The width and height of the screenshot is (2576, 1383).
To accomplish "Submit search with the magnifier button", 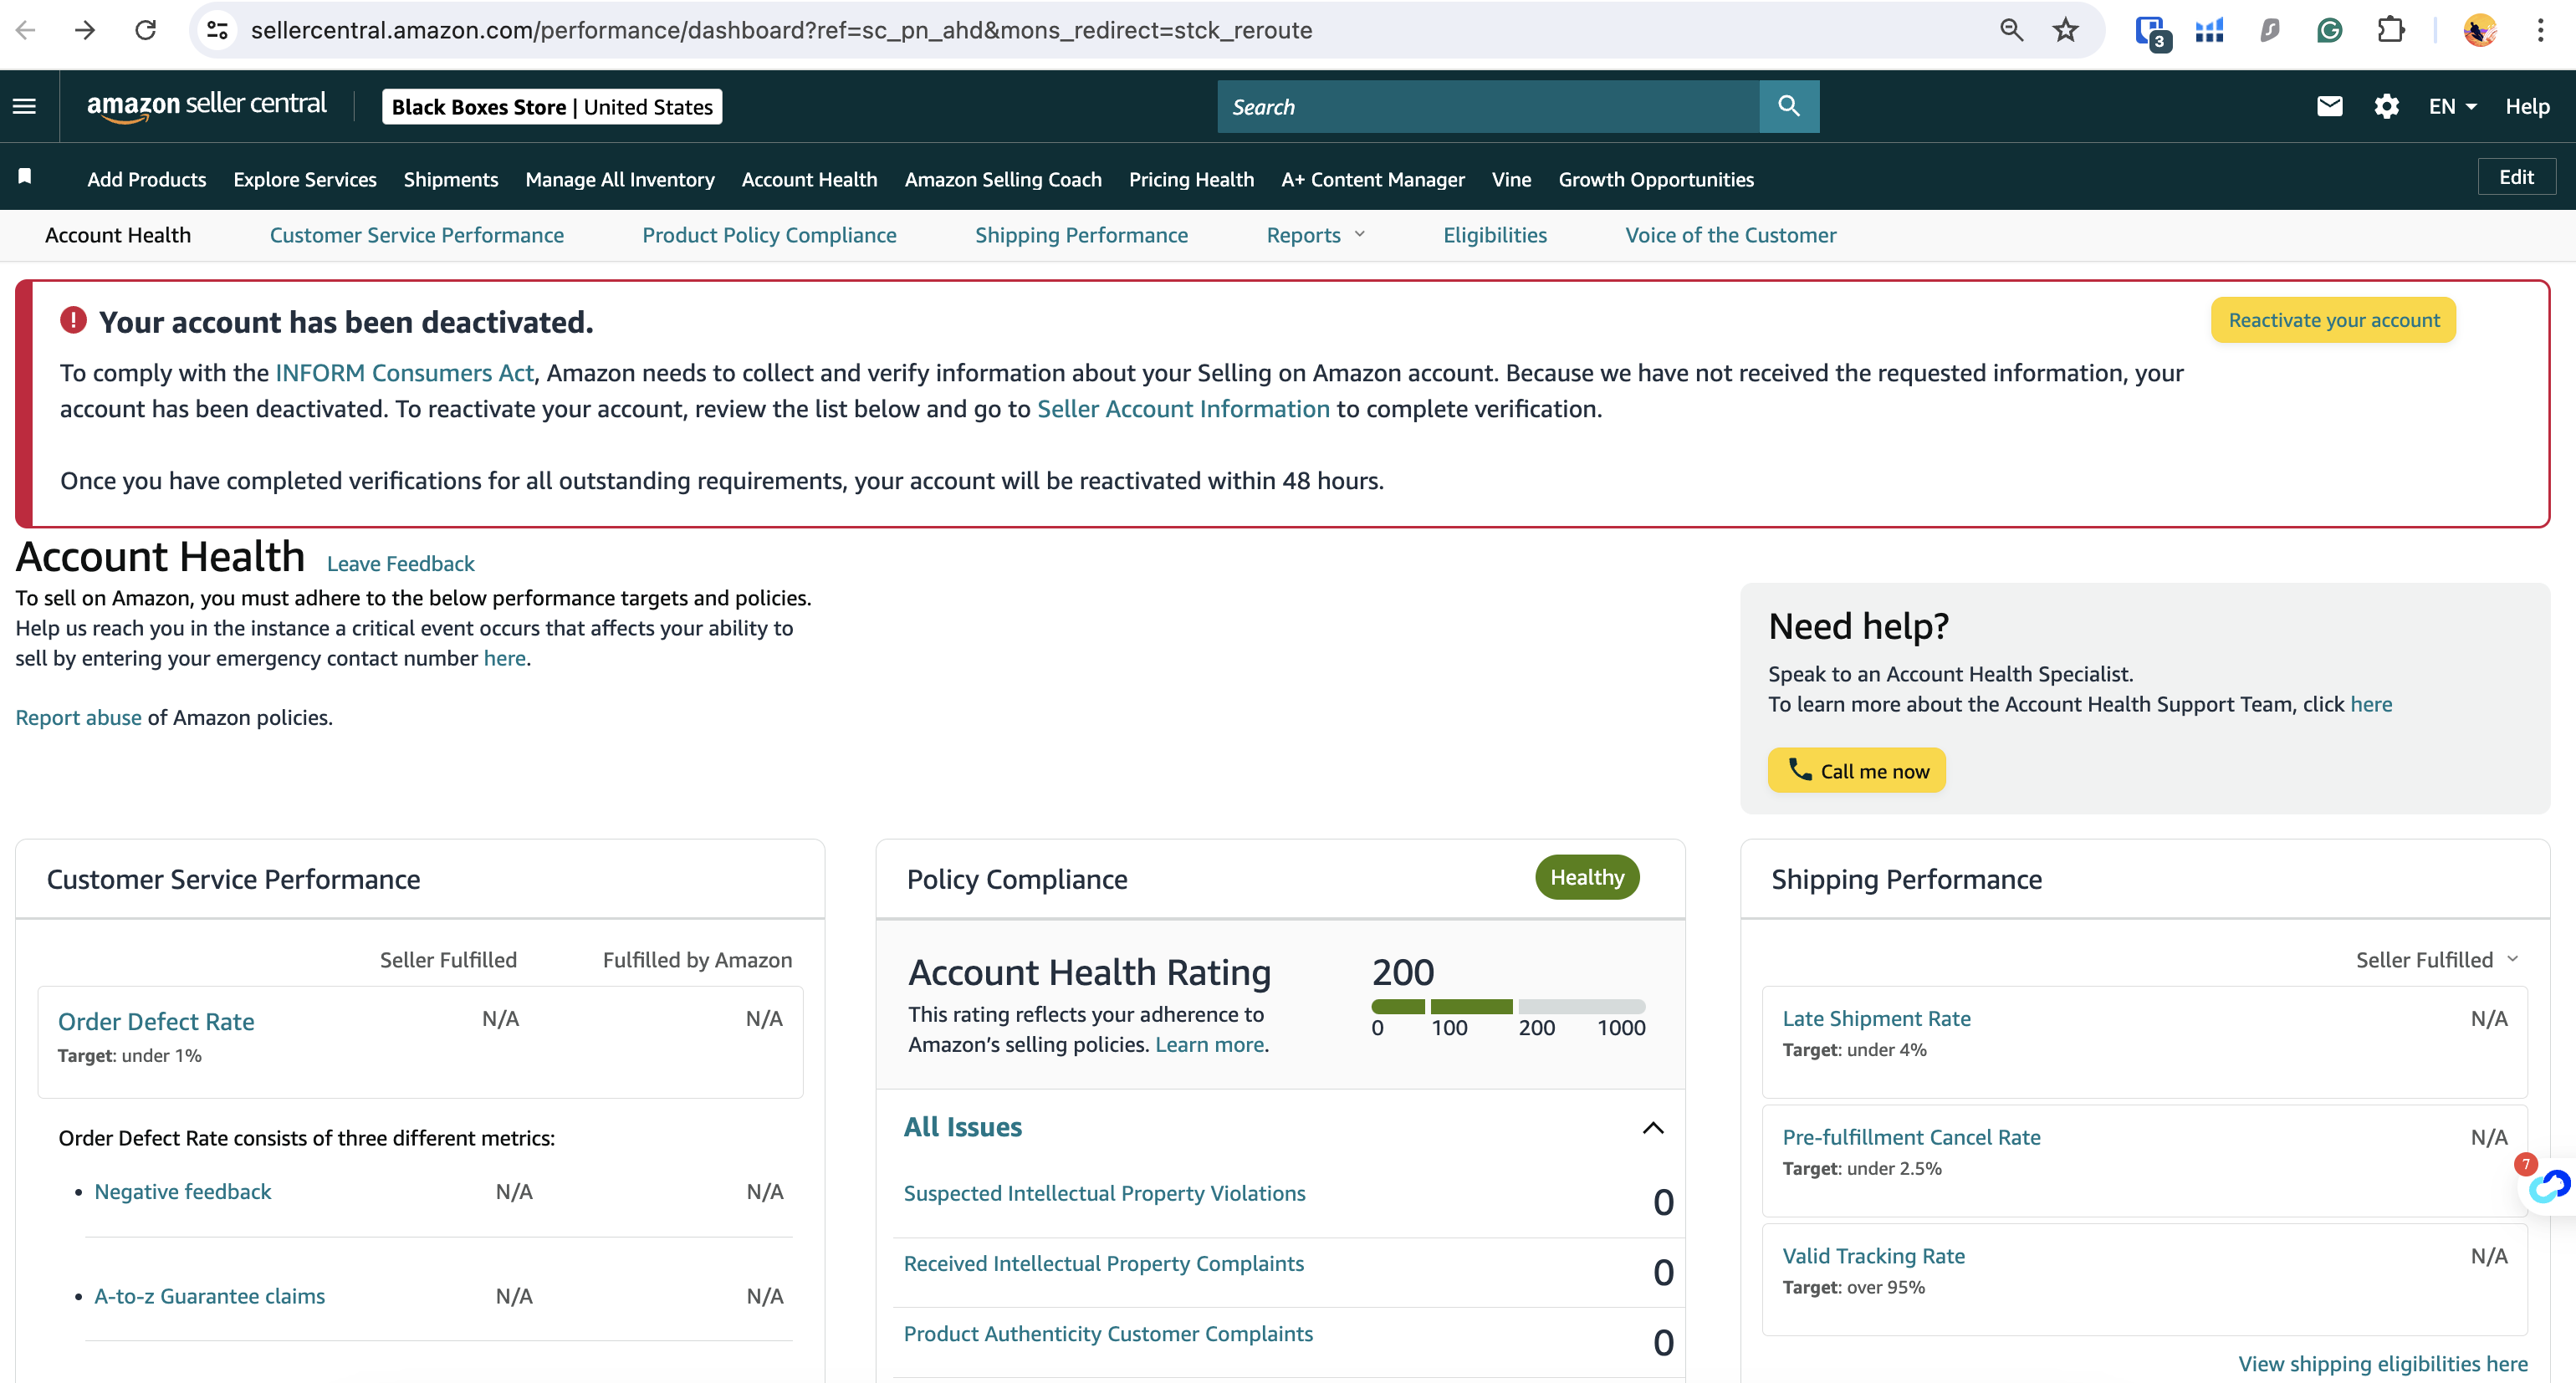I will click(x=1789, y=106).
